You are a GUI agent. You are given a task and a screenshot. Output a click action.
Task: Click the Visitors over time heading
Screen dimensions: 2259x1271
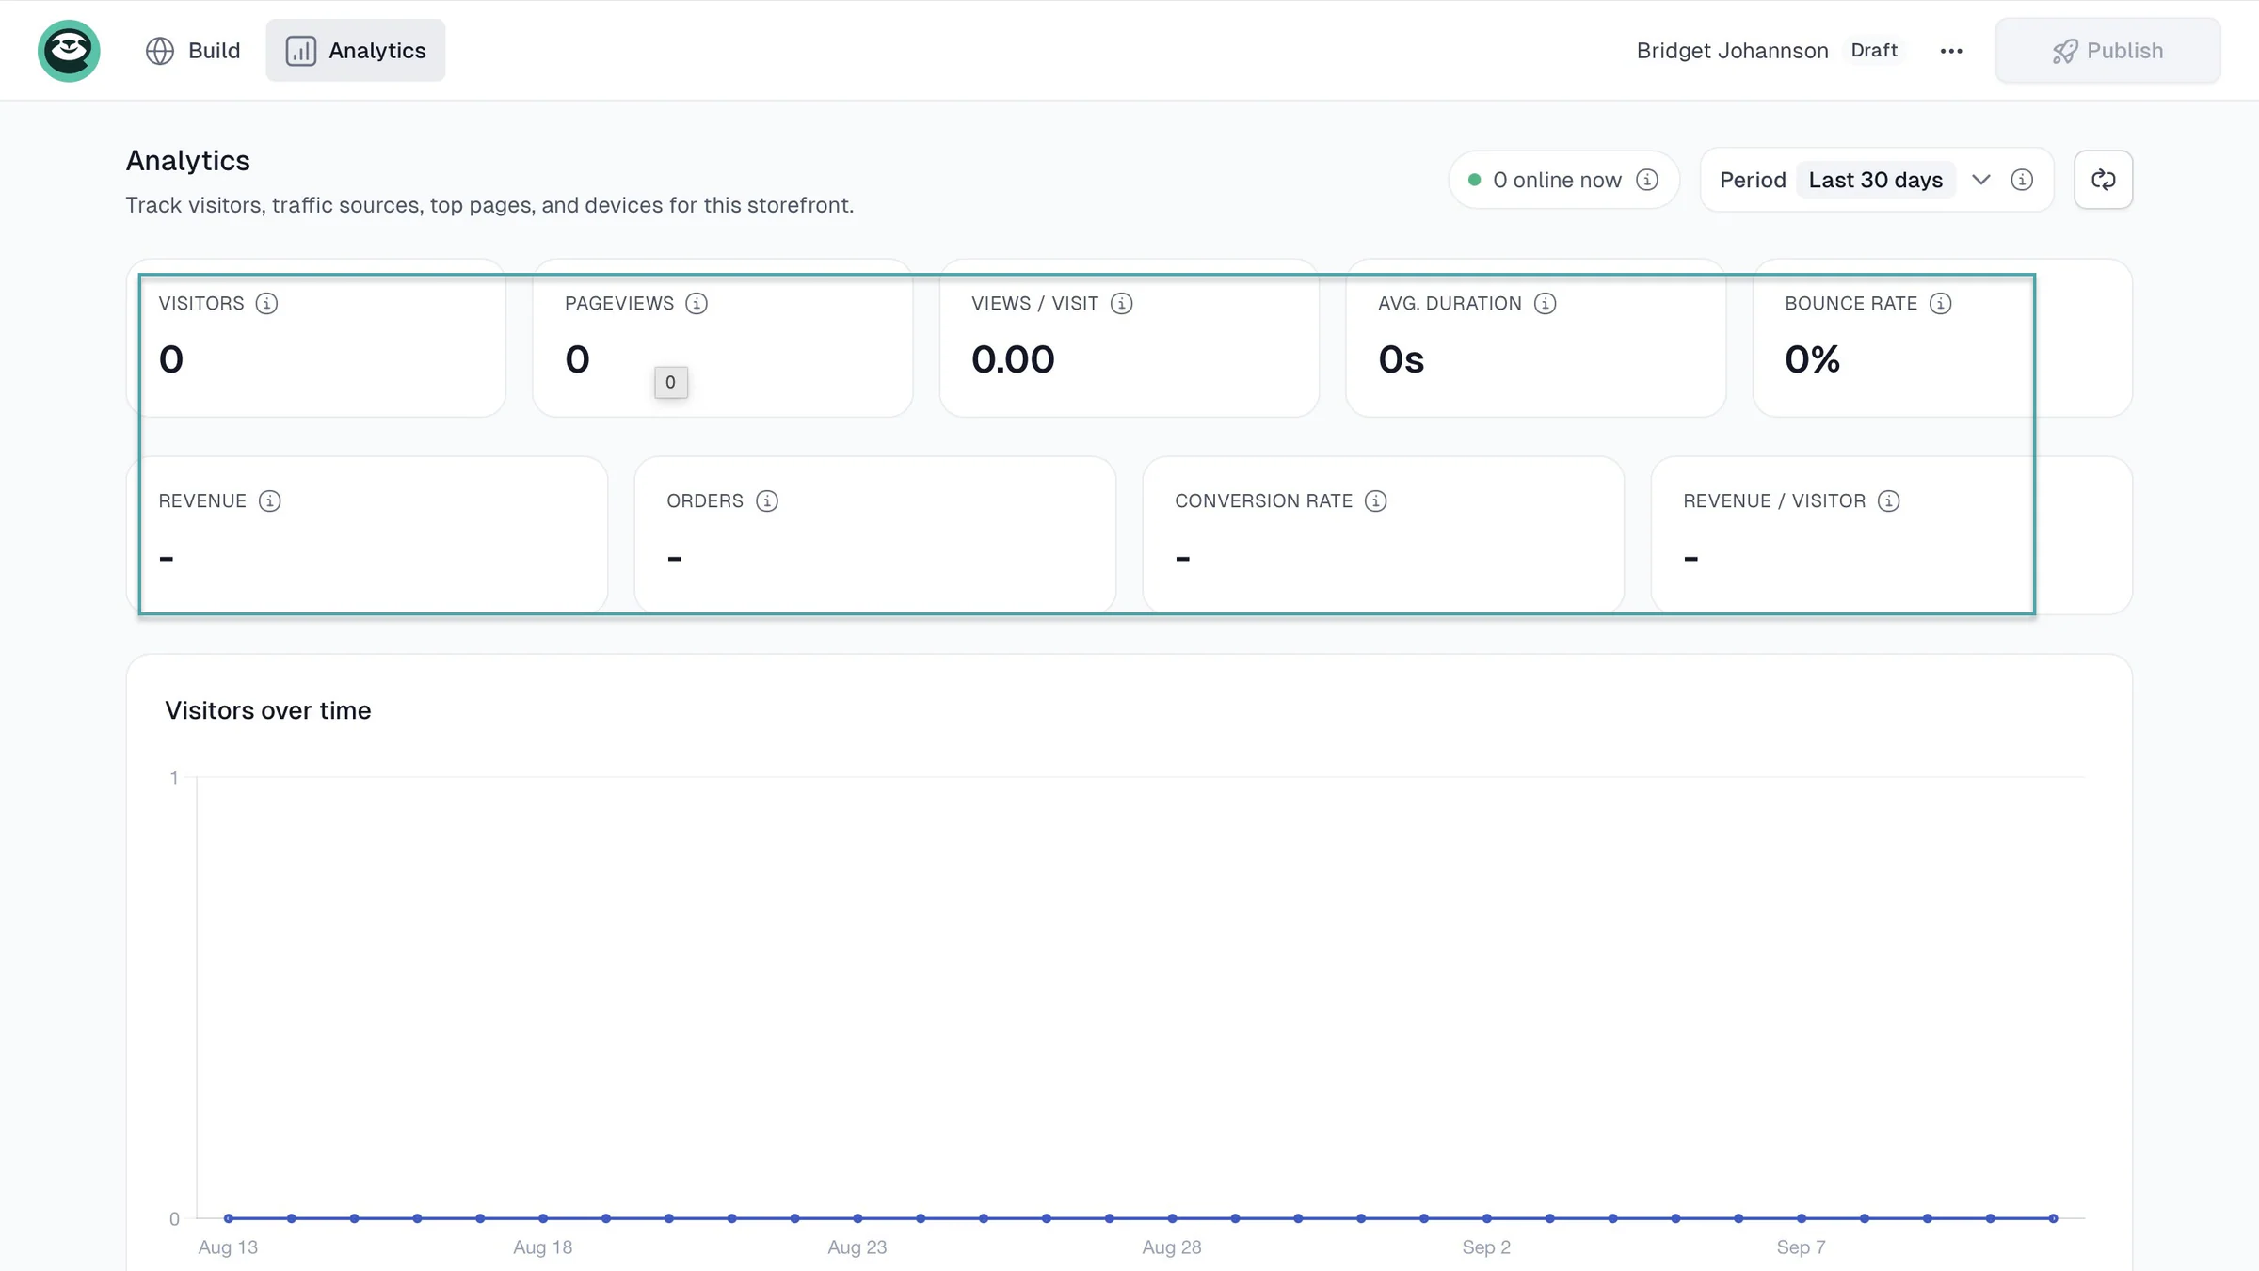pyautogui.click(x=267, y=710)
